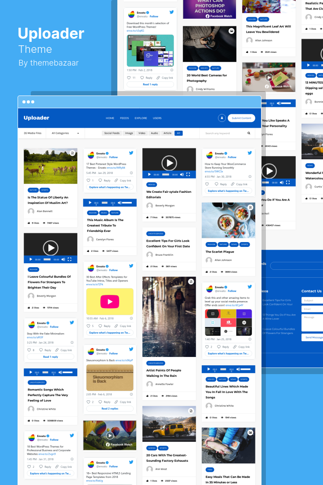Adjust volume slider on 'Romantic Songs' audio player
Image resolution: width=323 pixels, height=485 pixels.
click(68, 372)
